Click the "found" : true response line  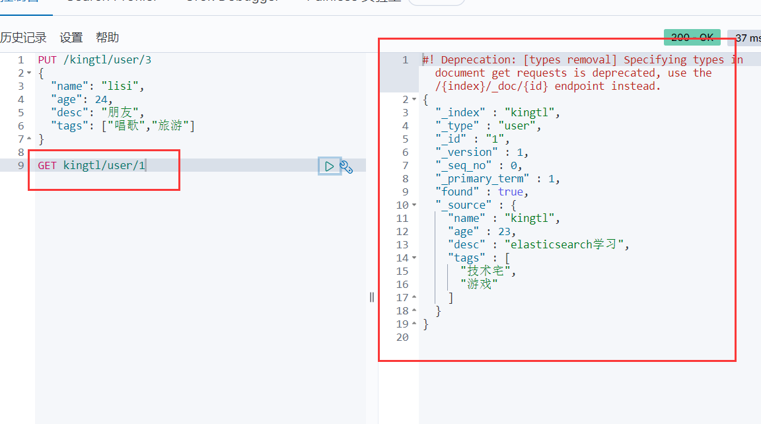click(x=482, y=192)
